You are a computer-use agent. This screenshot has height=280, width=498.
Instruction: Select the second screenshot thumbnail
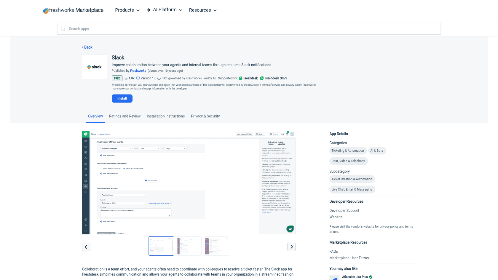tap(189, 246)
